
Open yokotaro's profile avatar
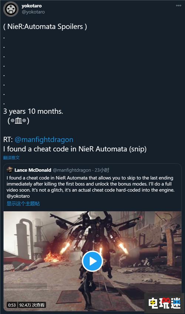(11, 9)
